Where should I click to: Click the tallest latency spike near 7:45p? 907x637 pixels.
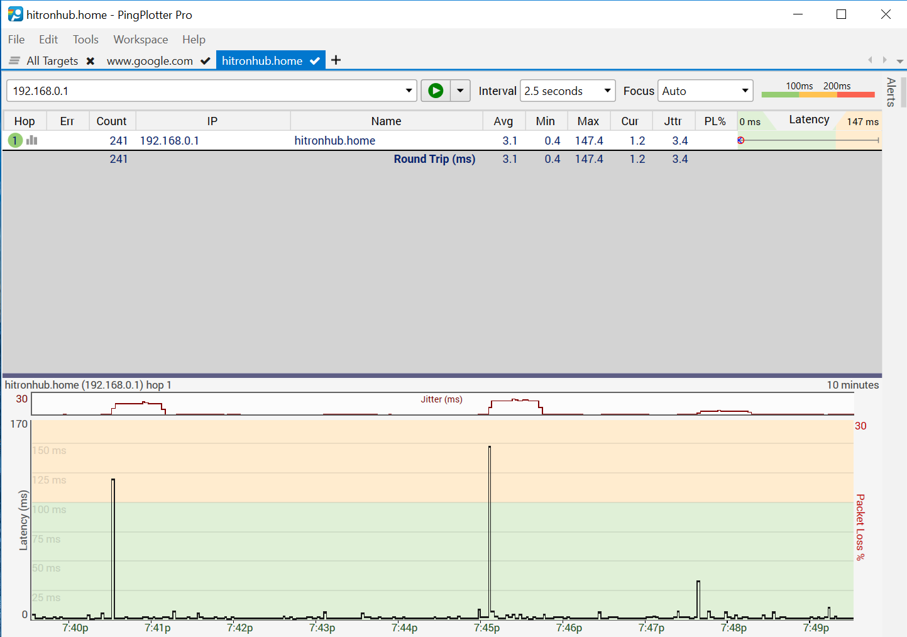tap(490, 531)
